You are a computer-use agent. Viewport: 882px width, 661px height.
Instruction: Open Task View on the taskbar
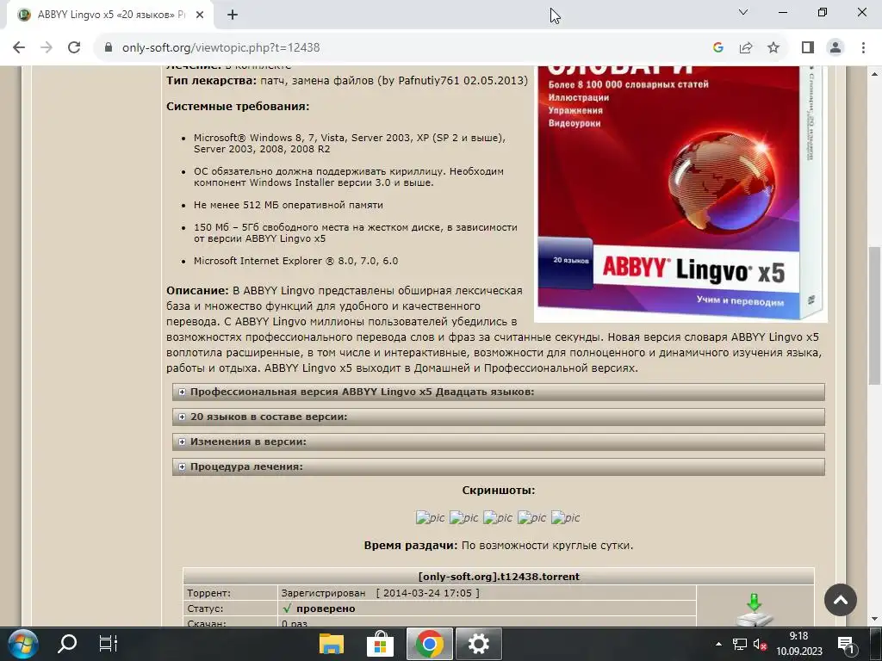[108, 644]
